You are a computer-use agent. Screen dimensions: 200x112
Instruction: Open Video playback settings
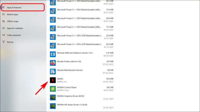pyautogui.click(x=14, y=35)
